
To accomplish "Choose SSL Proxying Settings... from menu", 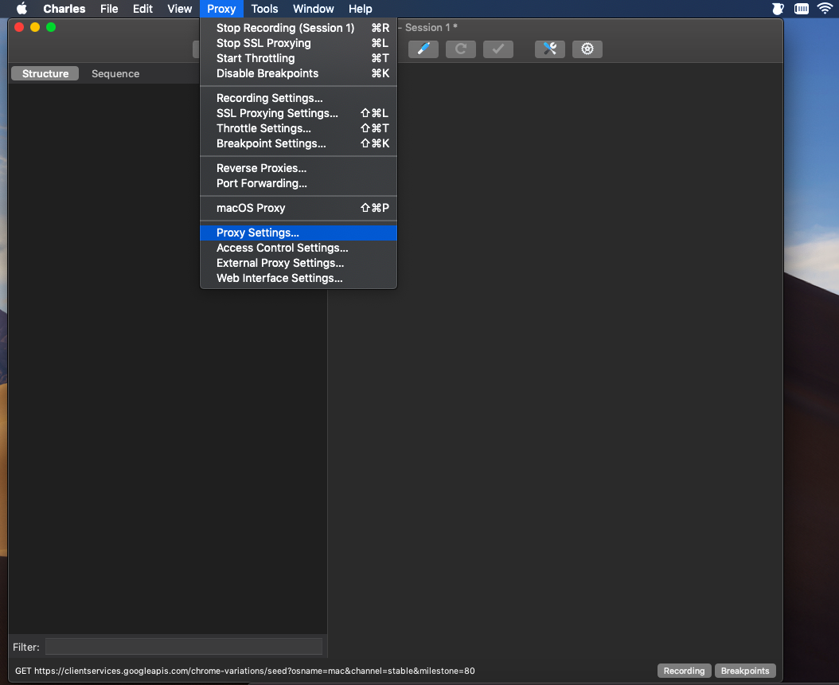I will (298, 113).
